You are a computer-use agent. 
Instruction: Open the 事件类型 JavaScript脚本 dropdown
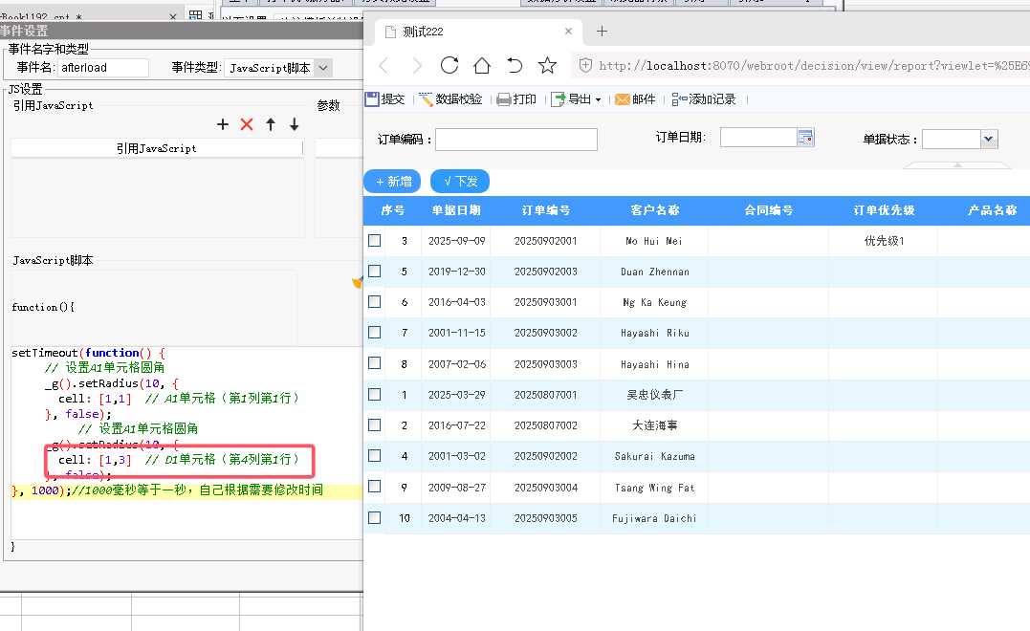(x=322, y=68)
